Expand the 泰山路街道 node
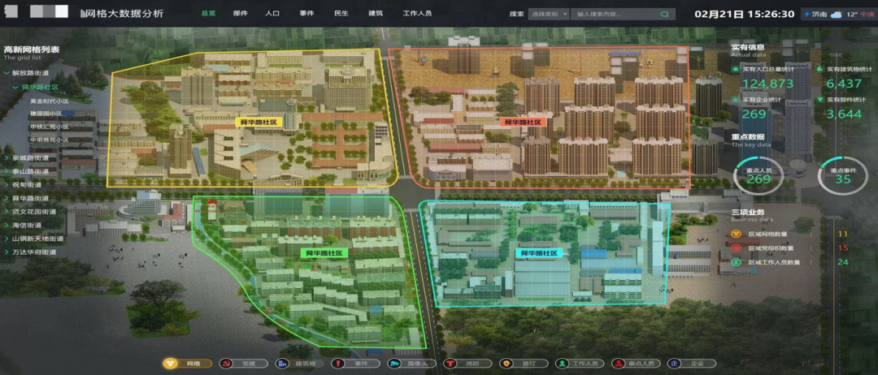This screenshot has width=878, height=375. coord(6,171)
